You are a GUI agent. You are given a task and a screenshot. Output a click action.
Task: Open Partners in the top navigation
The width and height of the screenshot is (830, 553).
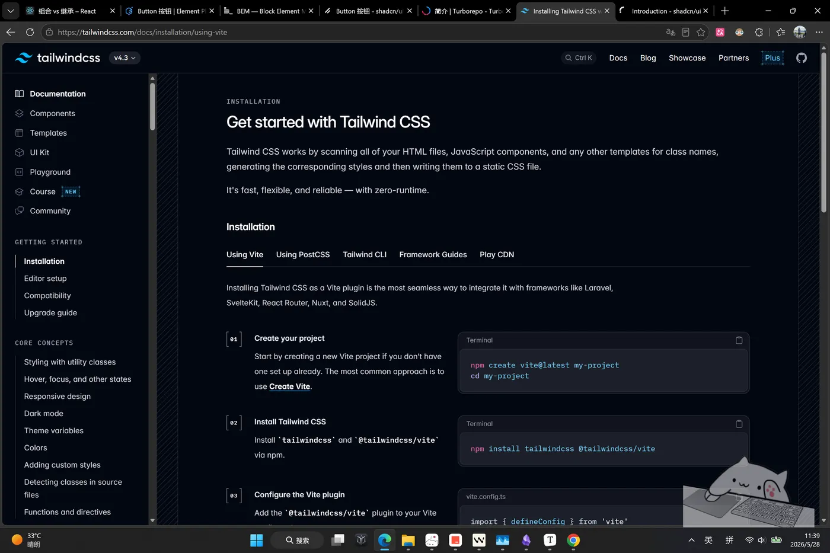pyautogui.click(x=734, y=58)
